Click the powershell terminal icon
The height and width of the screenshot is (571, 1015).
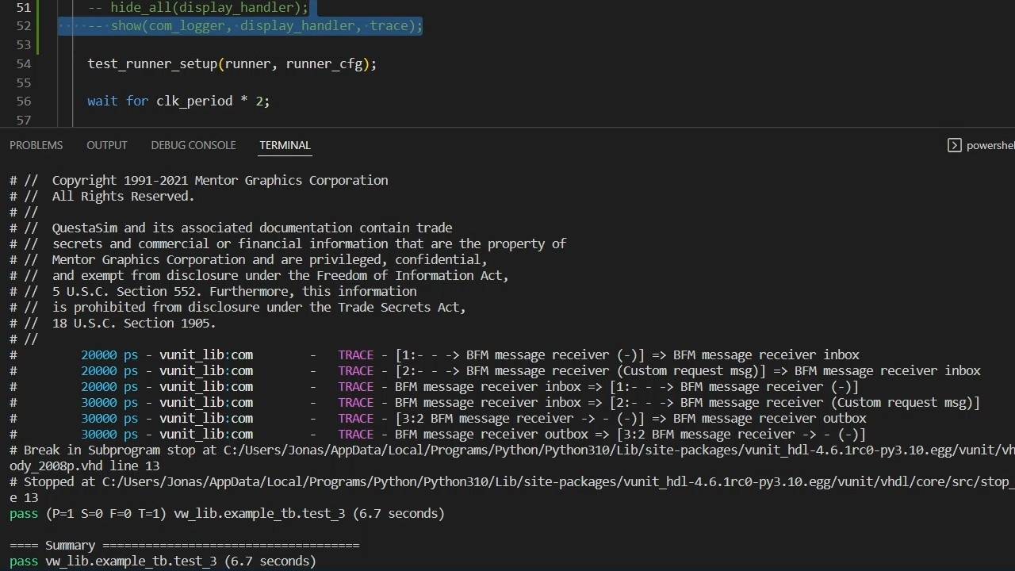click(954, 145)
